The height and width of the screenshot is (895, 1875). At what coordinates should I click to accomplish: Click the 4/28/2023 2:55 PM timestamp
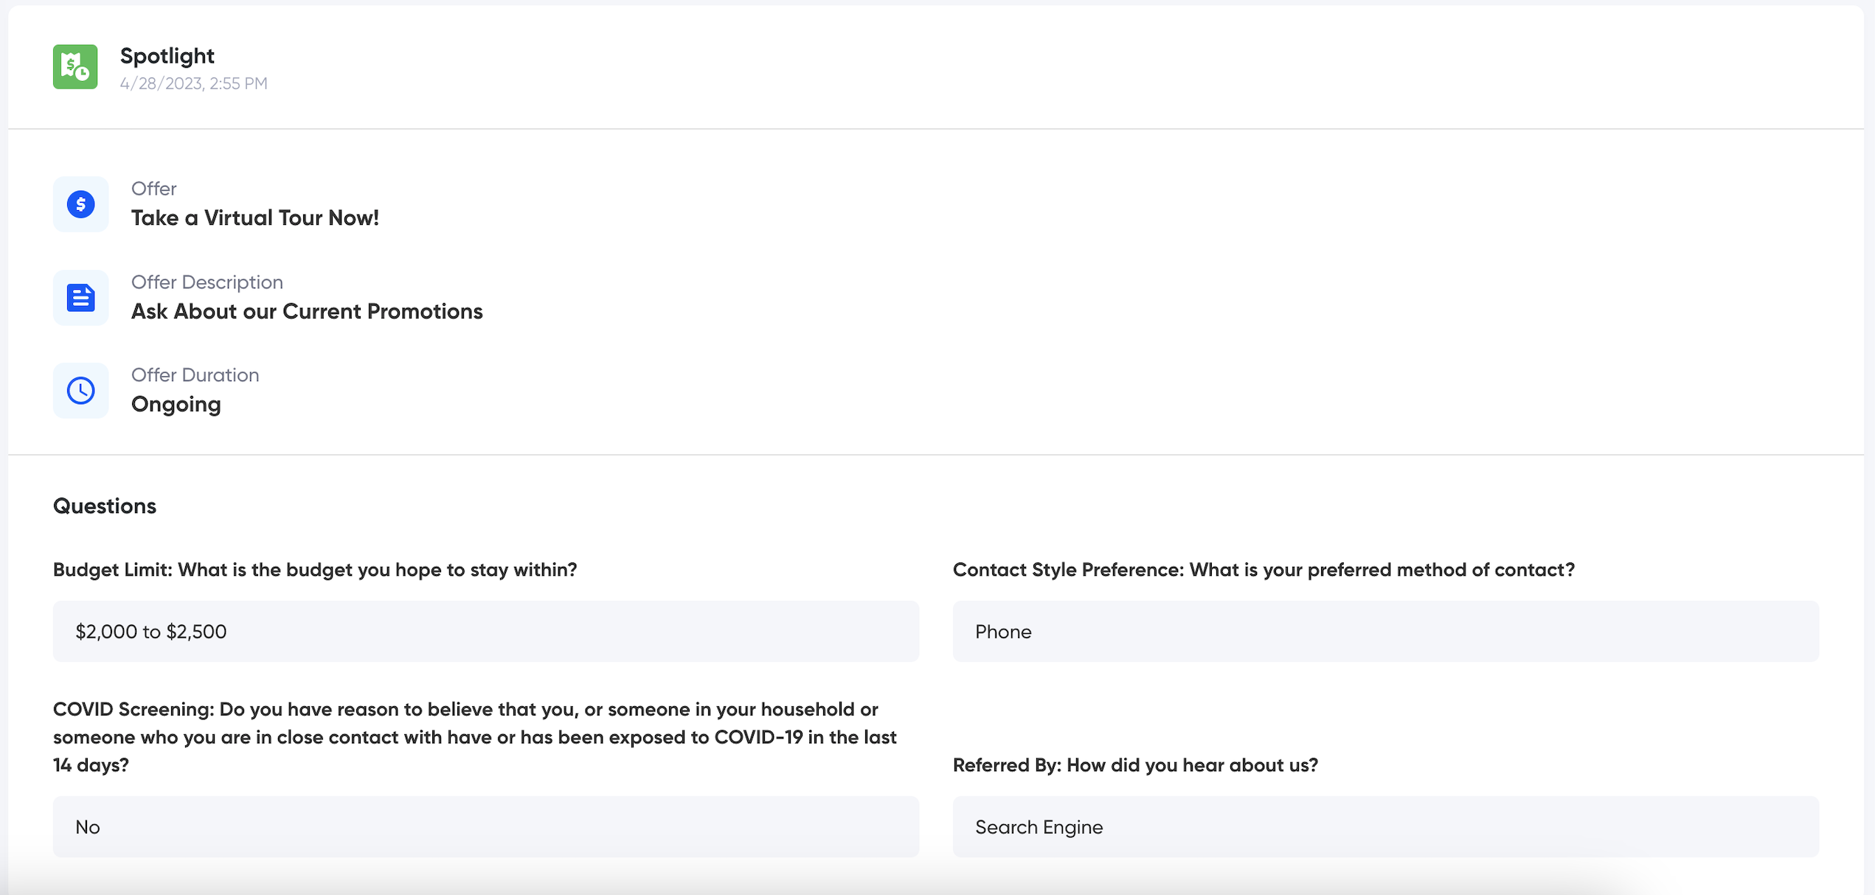[193, 84]
